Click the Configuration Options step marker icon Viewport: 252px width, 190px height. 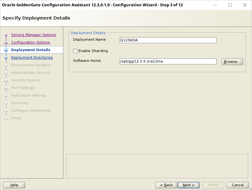pos(6,43)
